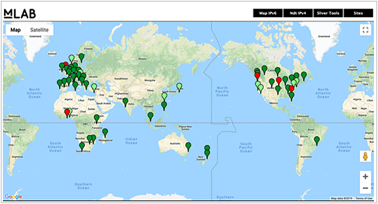Open the Map IPv6 view
This screenshot has height=204, width=378.
tap(268, 13)
